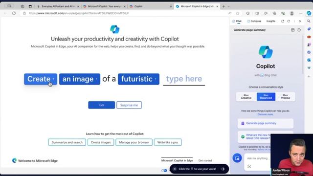313x176 pixels.
Task: Click the Ask me anything chat box
Action: coord(258,158)
